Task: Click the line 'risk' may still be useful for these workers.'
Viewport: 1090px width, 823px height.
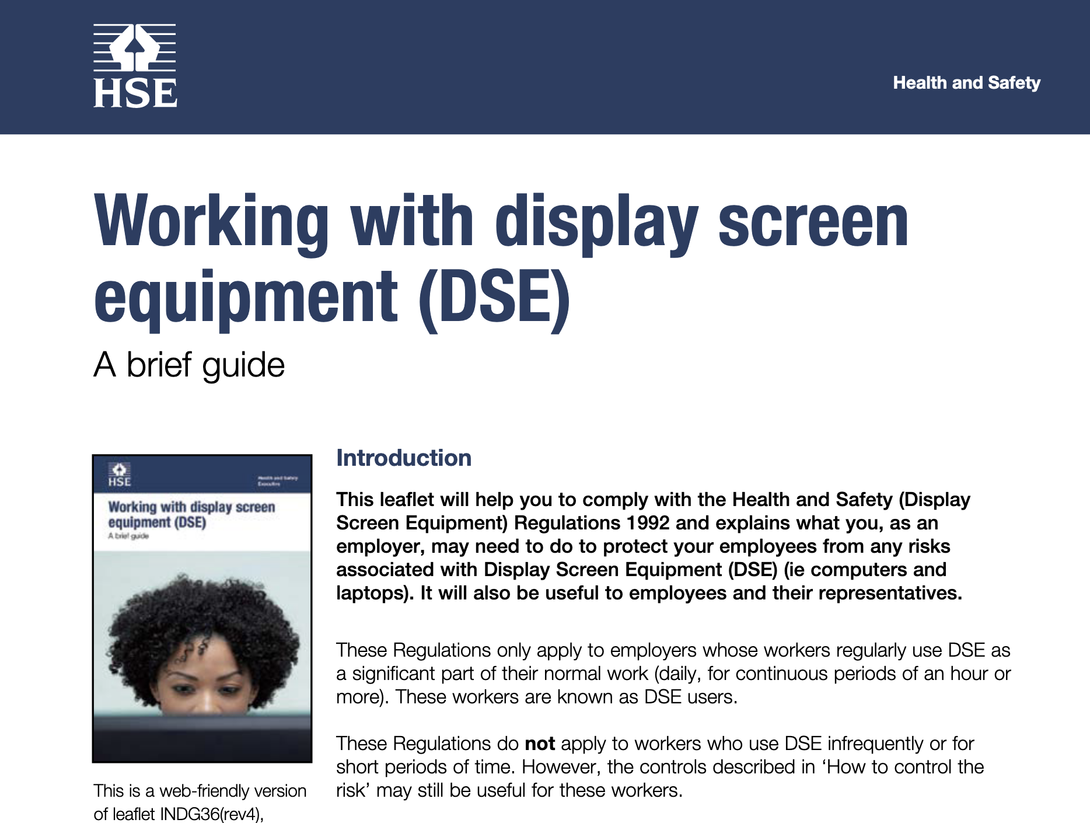Action: click(509, 790)
